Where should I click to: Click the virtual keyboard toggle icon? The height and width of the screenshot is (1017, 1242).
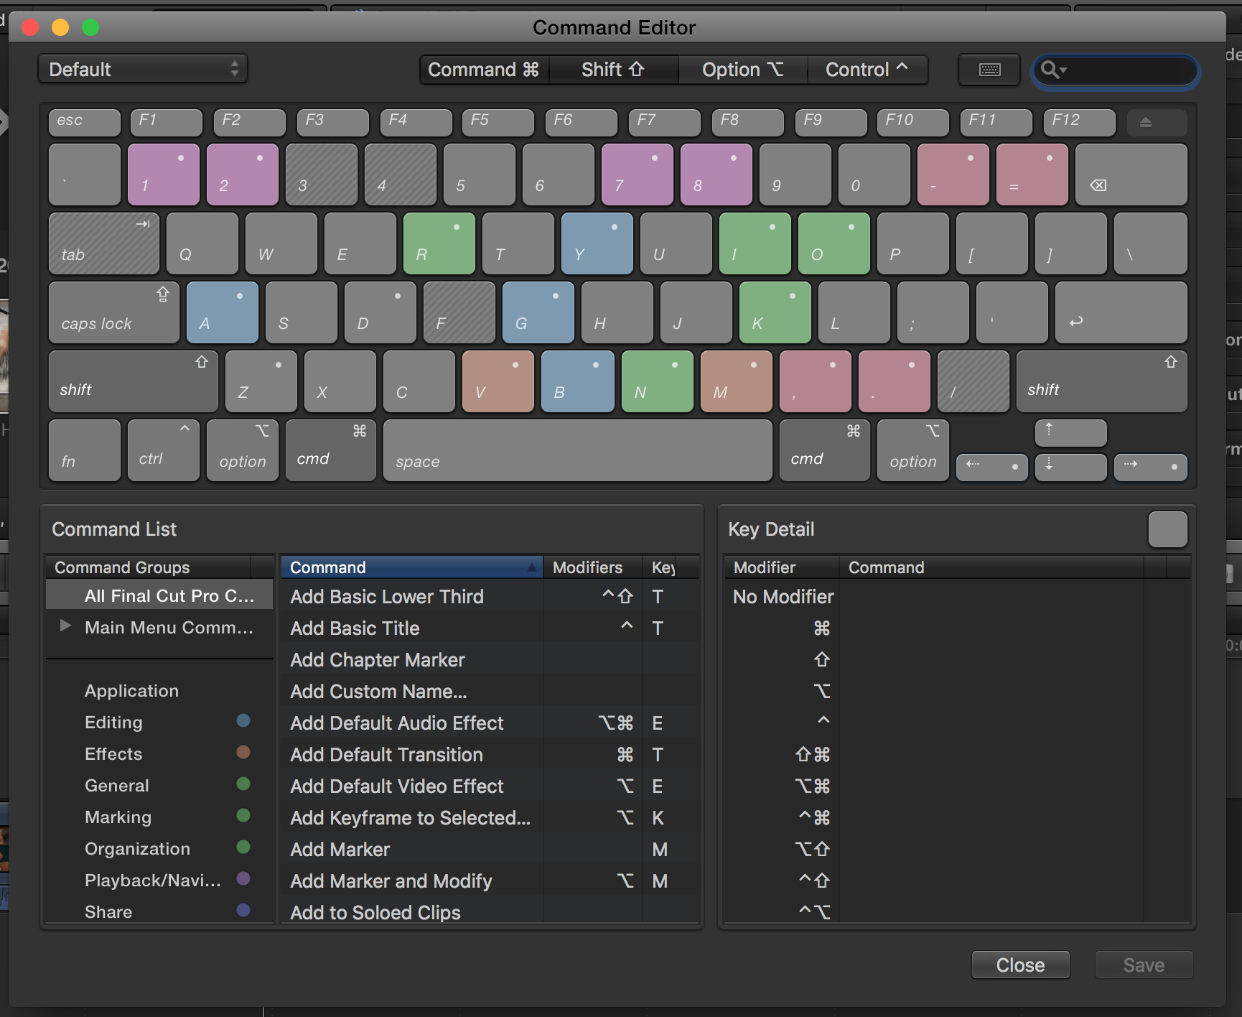click(x=989, y=70)
